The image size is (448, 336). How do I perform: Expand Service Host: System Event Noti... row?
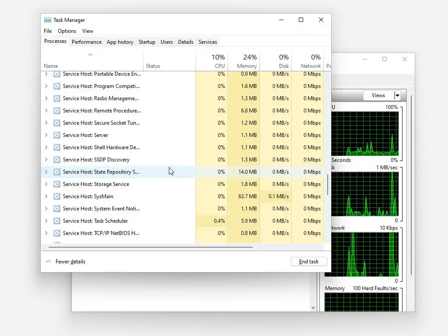pos(46,209)
